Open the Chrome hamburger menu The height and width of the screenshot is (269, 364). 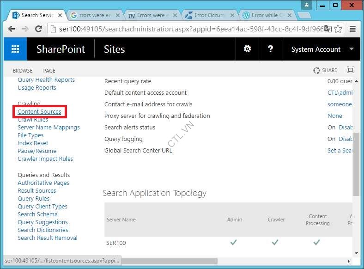[x=352, y=29]
